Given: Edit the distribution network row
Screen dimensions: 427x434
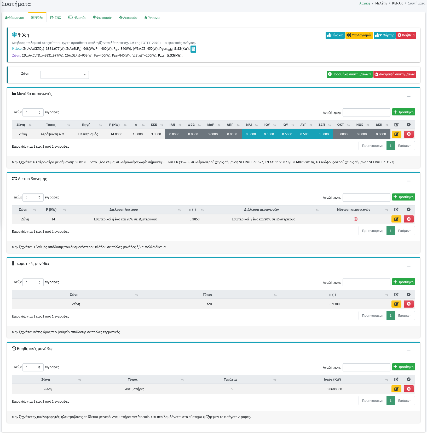Looking at the screenshot, I should click(396, 219).
